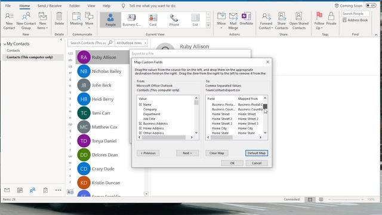Switch to the Home tab
This screenshot has height=215, width=382.
(x=24, y=5)
